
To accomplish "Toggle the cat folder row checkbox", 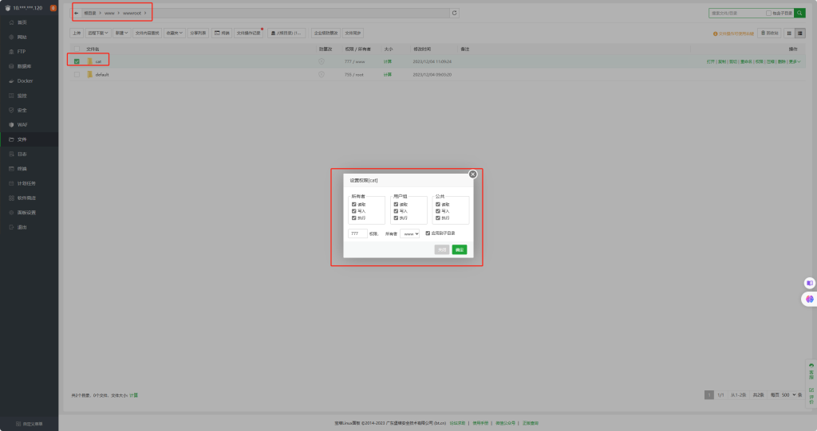I will point(77,61).
